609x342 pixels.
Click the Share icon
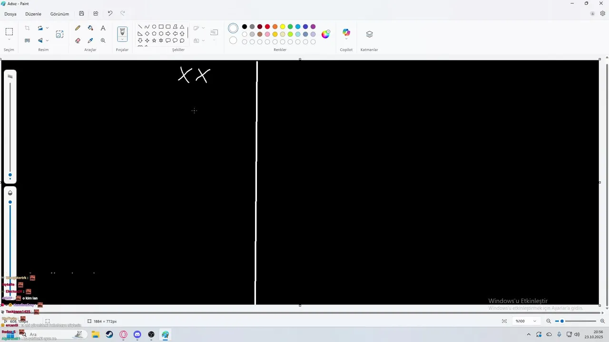96,14
